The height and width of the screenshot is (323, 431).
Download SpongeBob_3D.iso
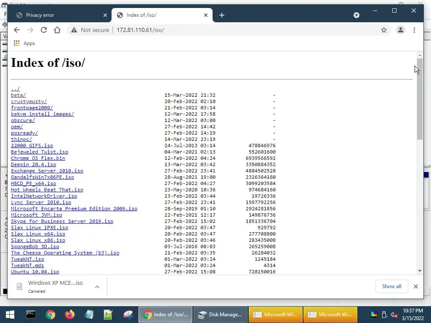(x=35, y=246)
